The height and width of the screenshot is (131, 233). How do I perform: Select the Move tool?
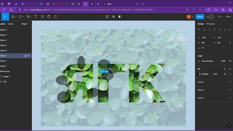(x=4, y=17)
